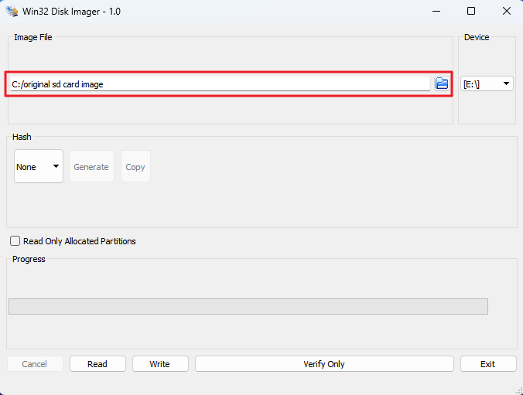Click the greyed-out Cancel button
The image size is (523, 395).
(35, 363)
